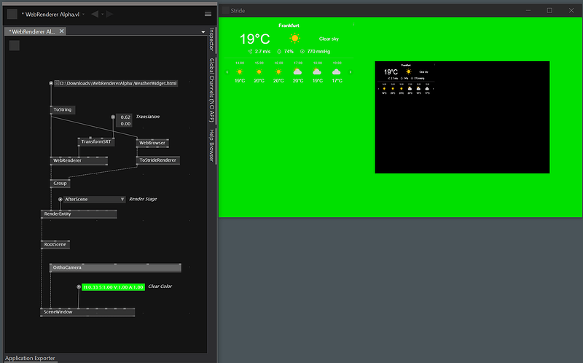Image resolution: width=583 pixels, height=363 pixels.
Task: Click the Clear sky description
Action: pyautogui.click(x=329, y=39)
